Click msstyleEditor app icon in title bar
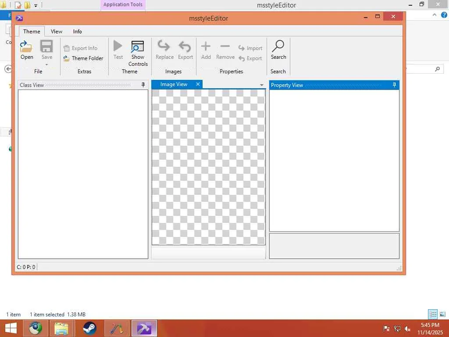The image size is (449, 337). [x=19, y=18]
